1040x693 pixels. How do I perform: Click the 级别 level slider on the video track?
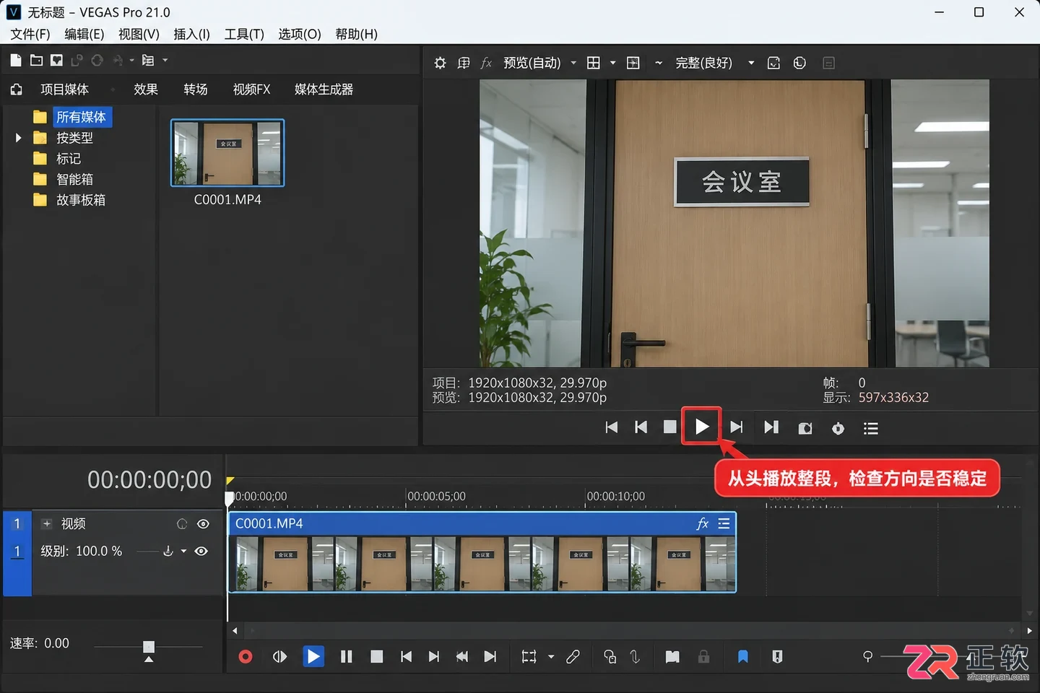(x=147, y=552)
